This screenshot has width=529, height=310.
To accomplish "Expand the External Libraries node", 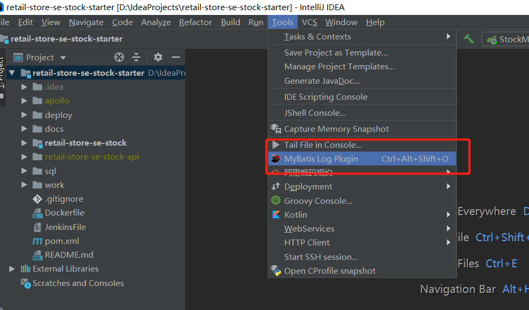I will (x=12, y=268).
